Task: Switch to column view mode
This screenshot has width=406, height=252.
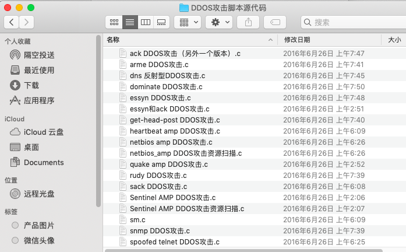Action: (x=146, y=22)
